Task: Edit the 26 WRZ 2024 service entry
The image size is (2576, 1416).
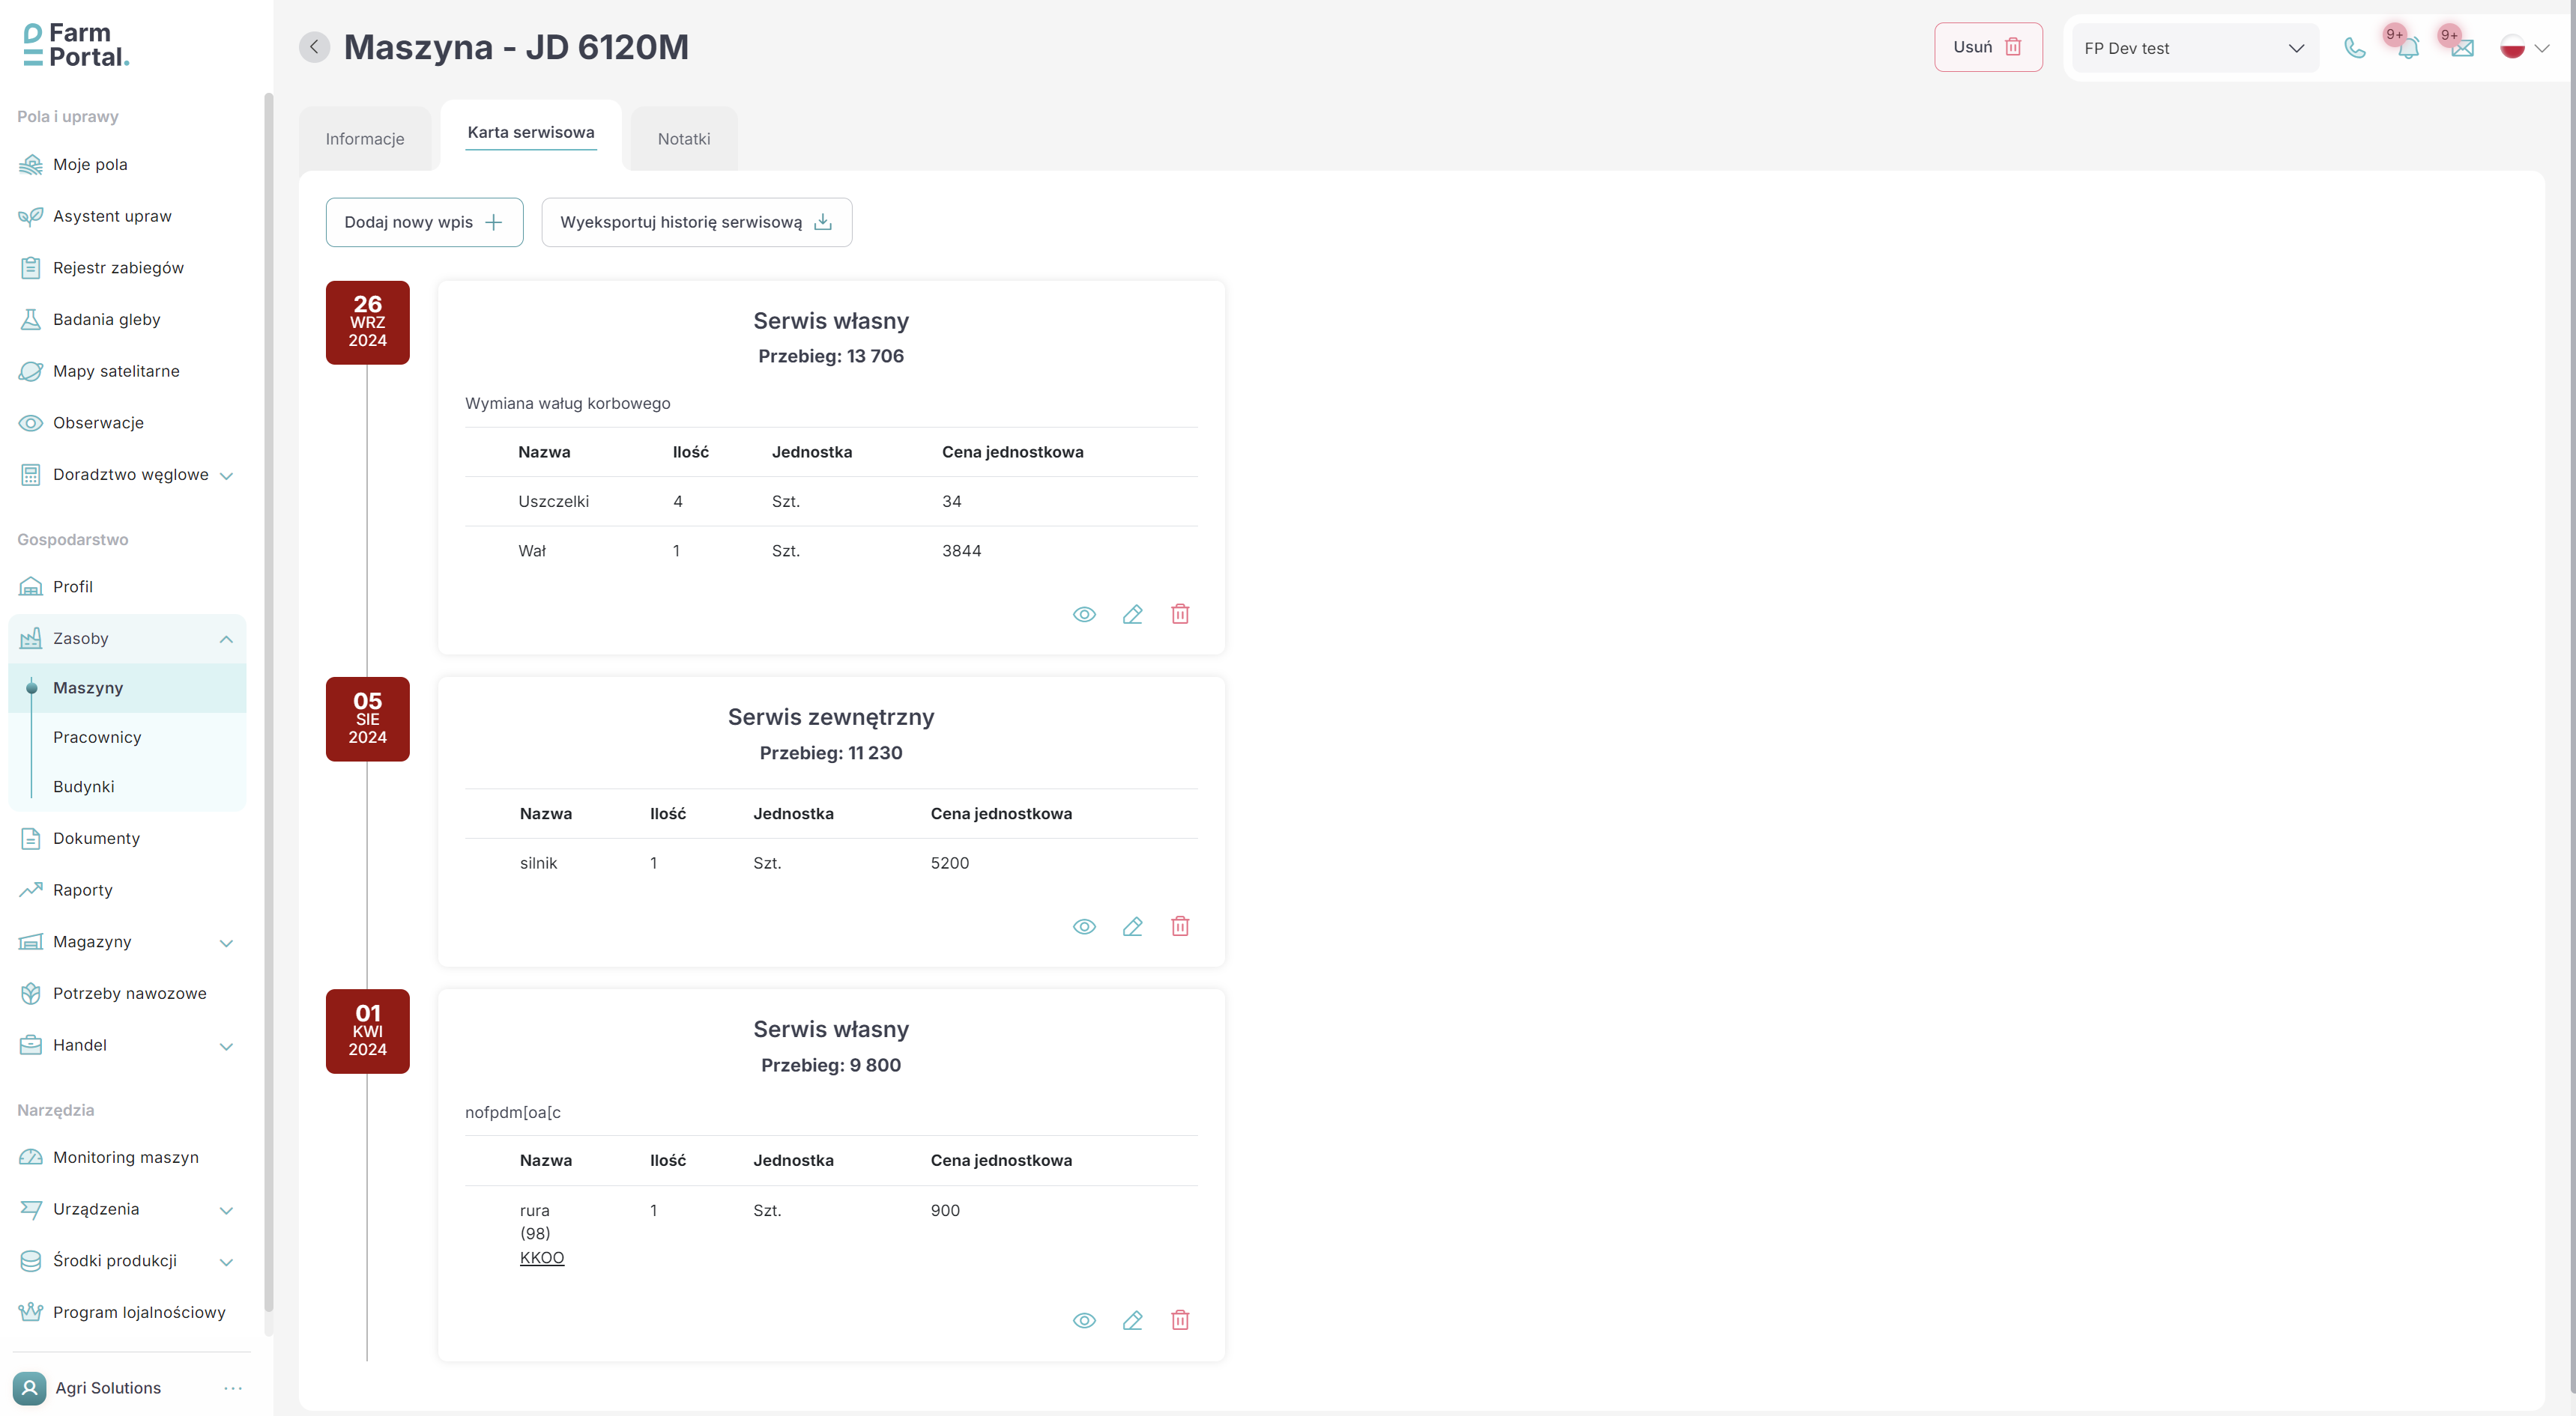Action: pos(1132,615)
